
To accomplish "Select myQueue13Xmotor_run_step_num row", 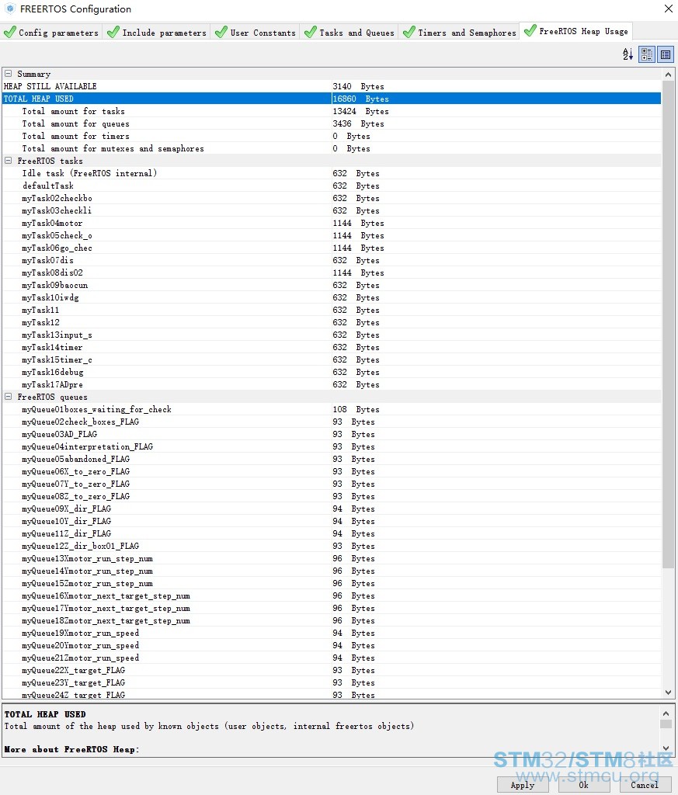I will [332, 558].
